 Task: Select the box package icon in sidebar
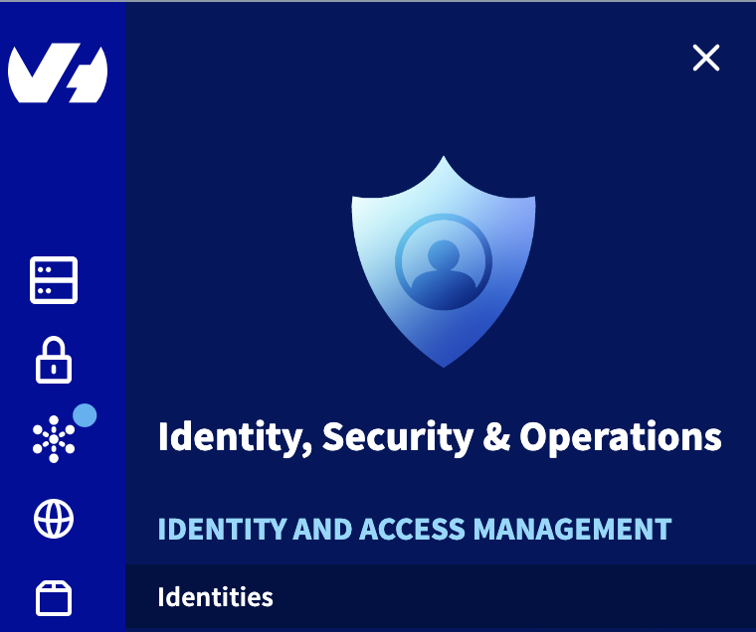(54, 598)
